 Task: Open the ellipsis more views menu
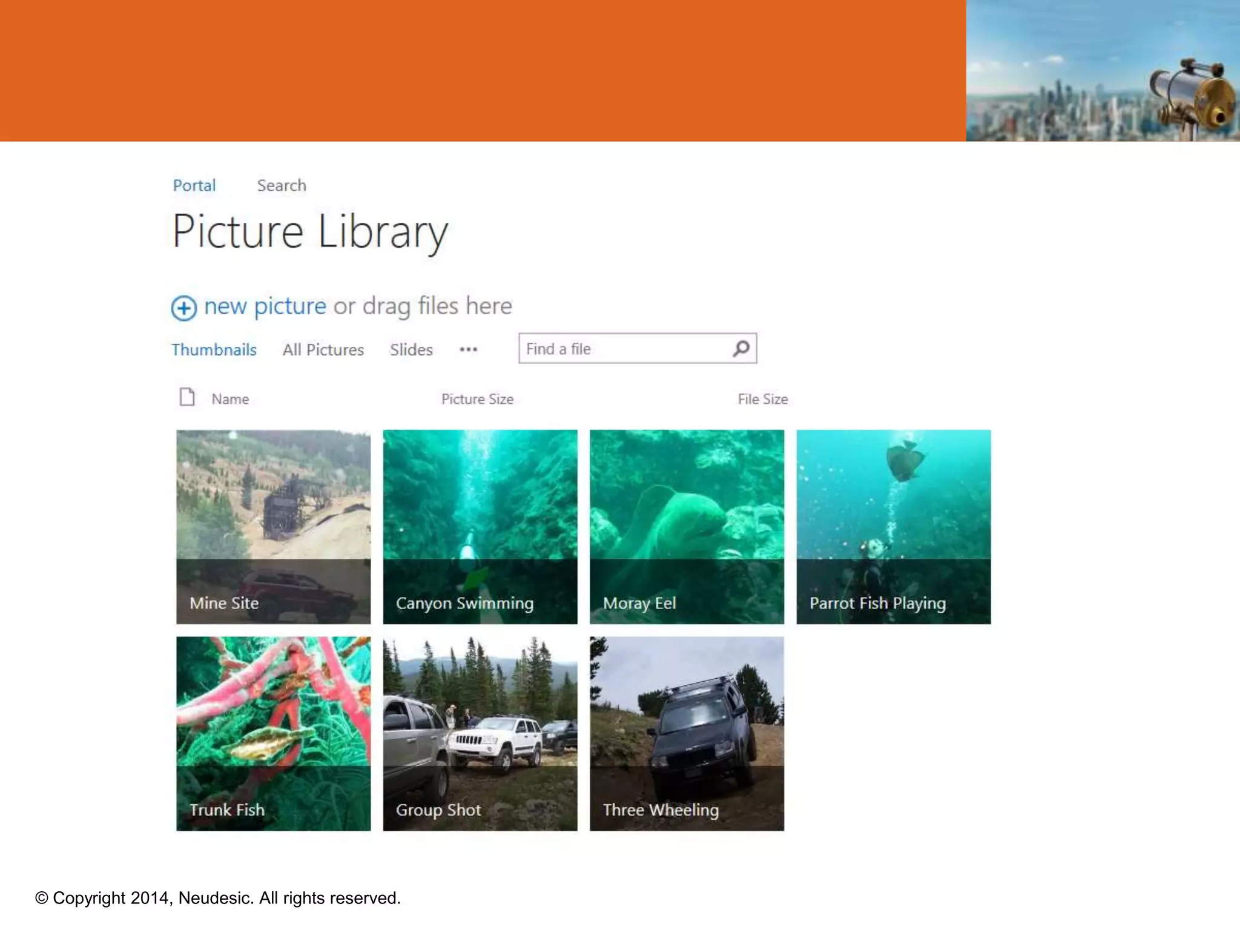(x=468, y=349)
